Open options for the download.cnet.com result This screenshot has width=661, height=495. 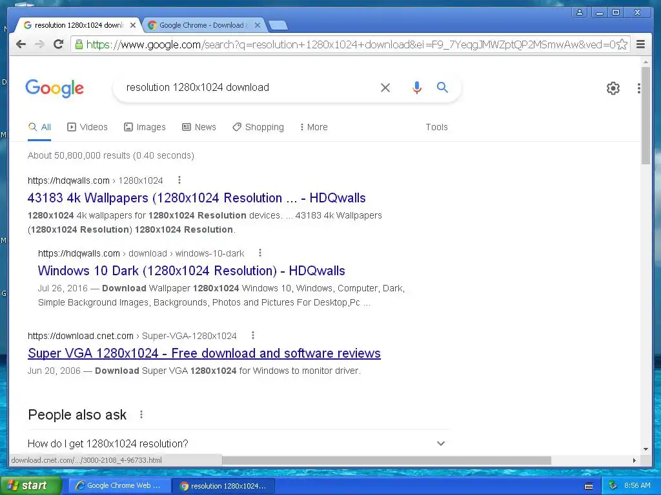(x=253, y=335)
